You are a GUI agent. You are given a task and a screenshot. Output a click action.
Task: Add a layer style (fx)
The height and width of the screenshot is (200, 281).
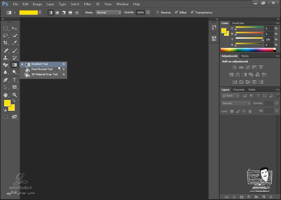(x=234, y=197)
